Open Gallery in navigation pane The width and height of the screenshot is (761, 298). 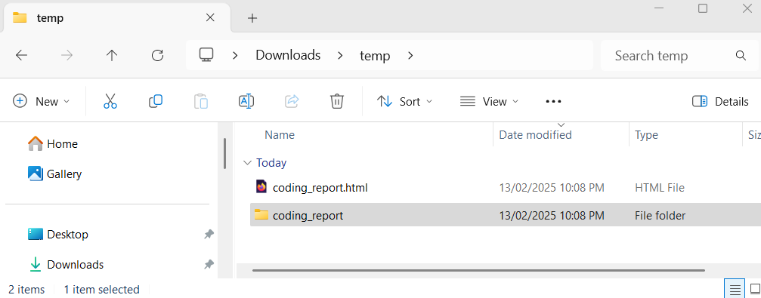(55, 174)
